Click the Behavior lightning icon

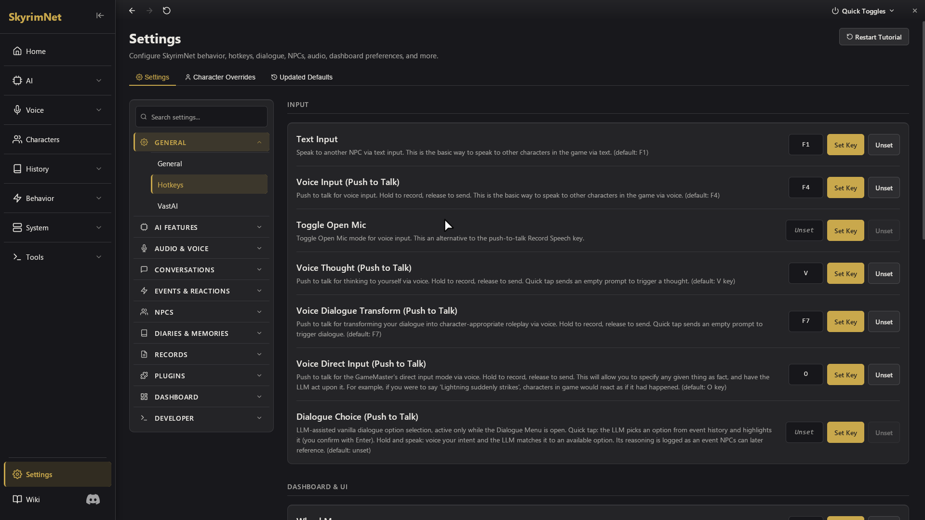[17, 198]
